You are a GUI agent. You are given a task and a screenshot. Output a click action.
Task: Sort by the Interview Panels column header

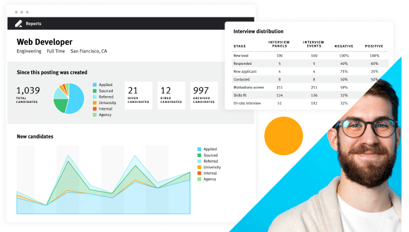coord(279,44)
